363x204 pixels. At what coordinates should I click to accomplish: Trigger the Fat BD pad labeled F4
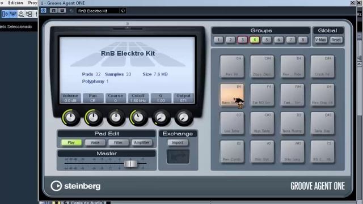click(x=262, y=95)
